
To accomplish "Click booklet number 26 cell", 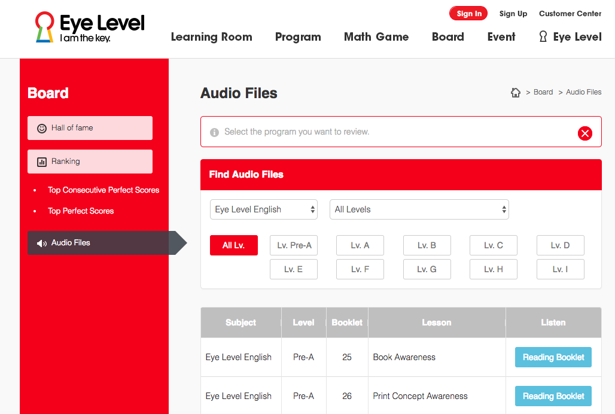I will coord(347,396).
